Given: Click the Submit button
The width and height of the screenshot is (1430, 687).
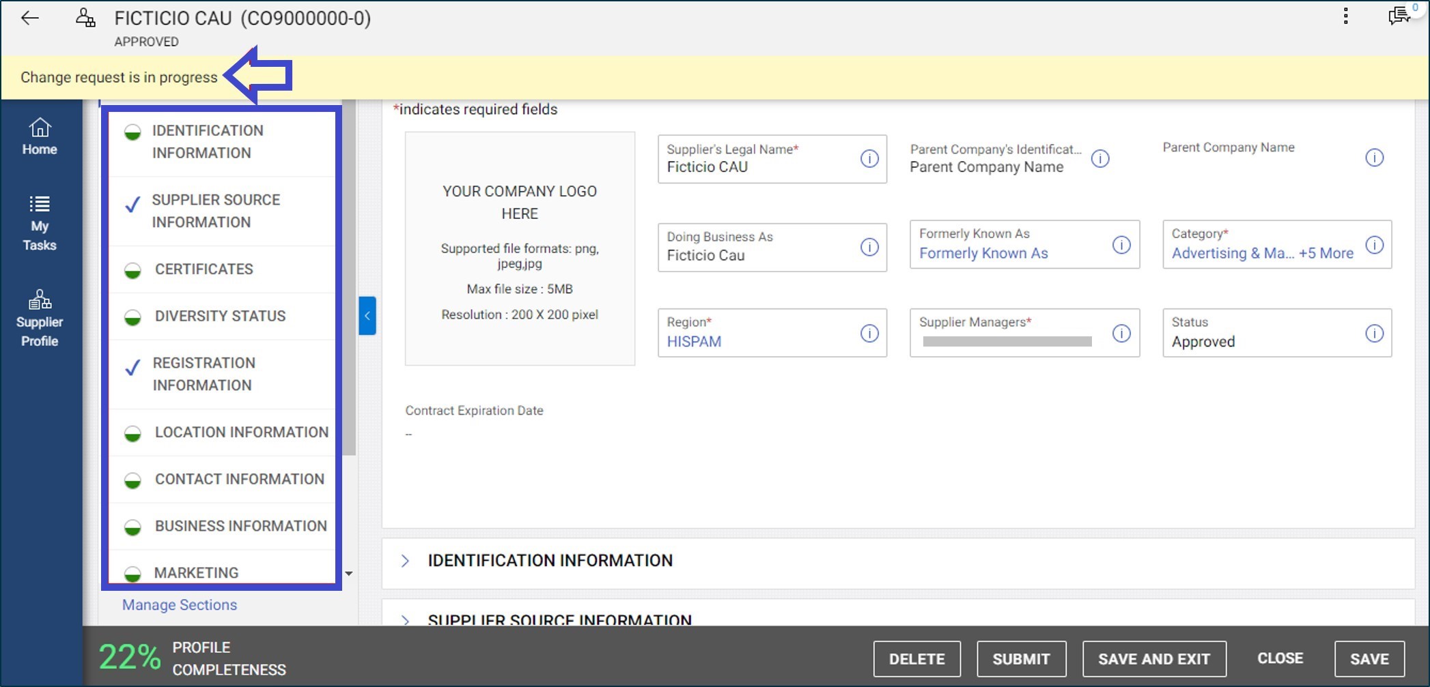Looking at the screenshot, I should click(1021, 658).
